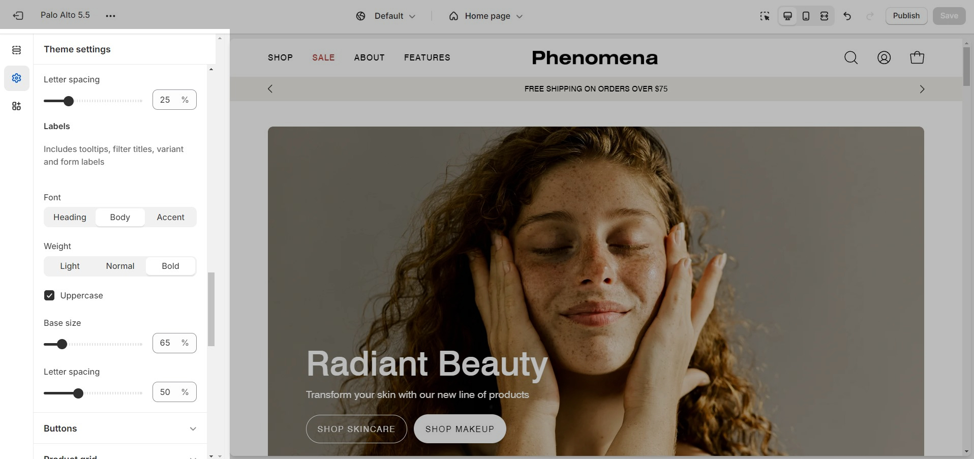Open the Default theme context dropdown
This screenshot has width=974, height=459.
386,16
